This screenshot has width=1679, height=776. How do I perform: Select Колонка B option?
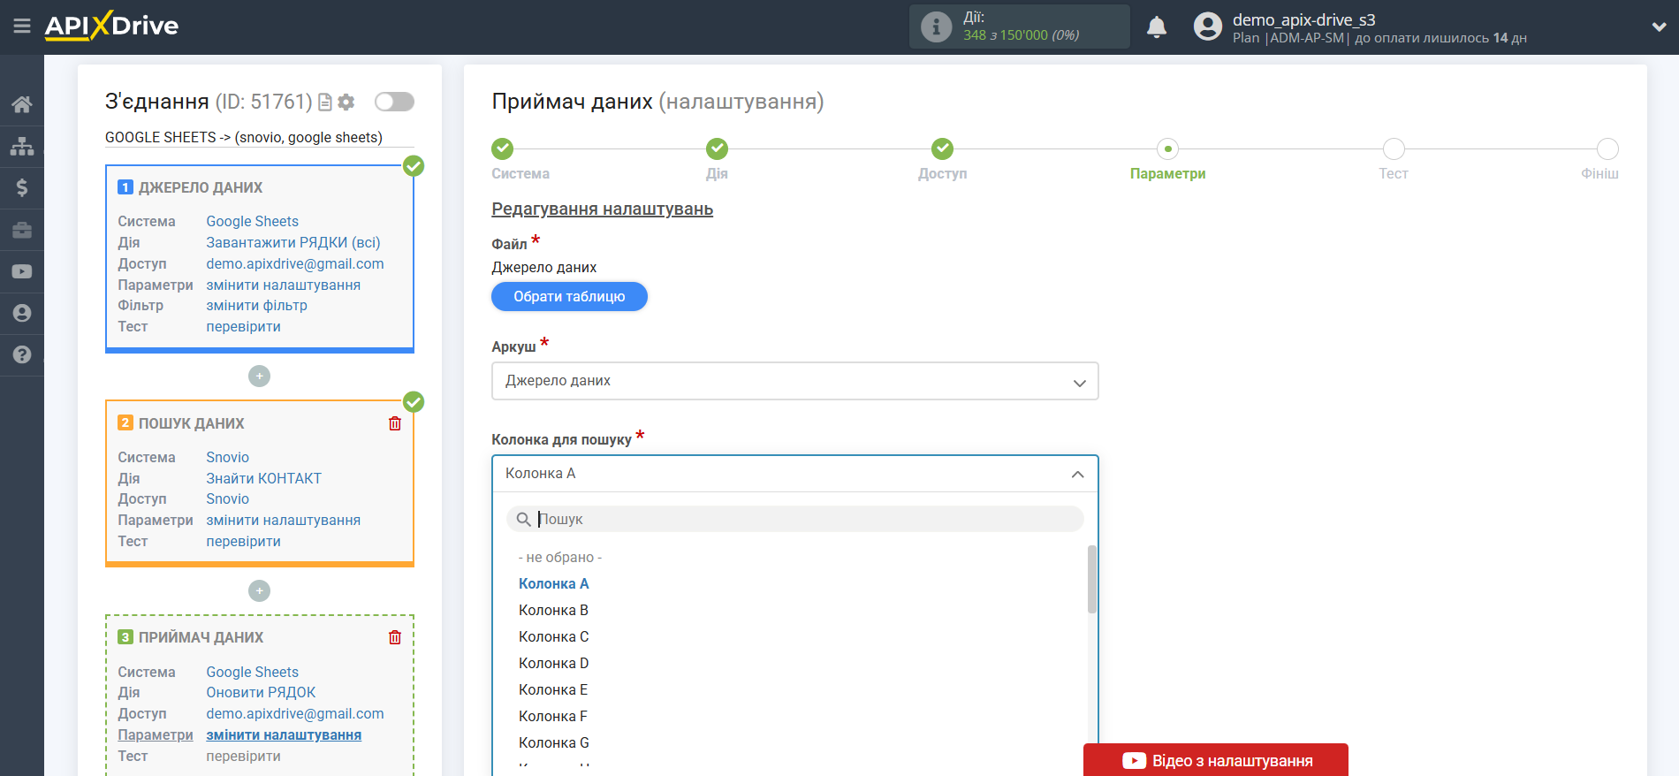[x=553, y=611]
